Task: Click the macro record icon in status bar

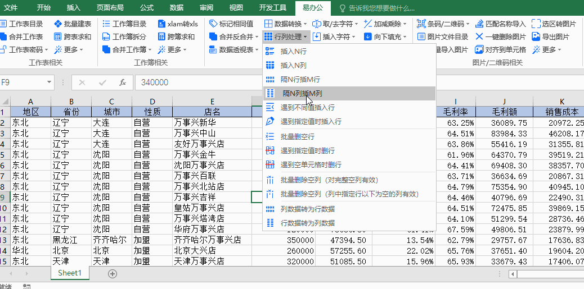Action: pos(26,286)
